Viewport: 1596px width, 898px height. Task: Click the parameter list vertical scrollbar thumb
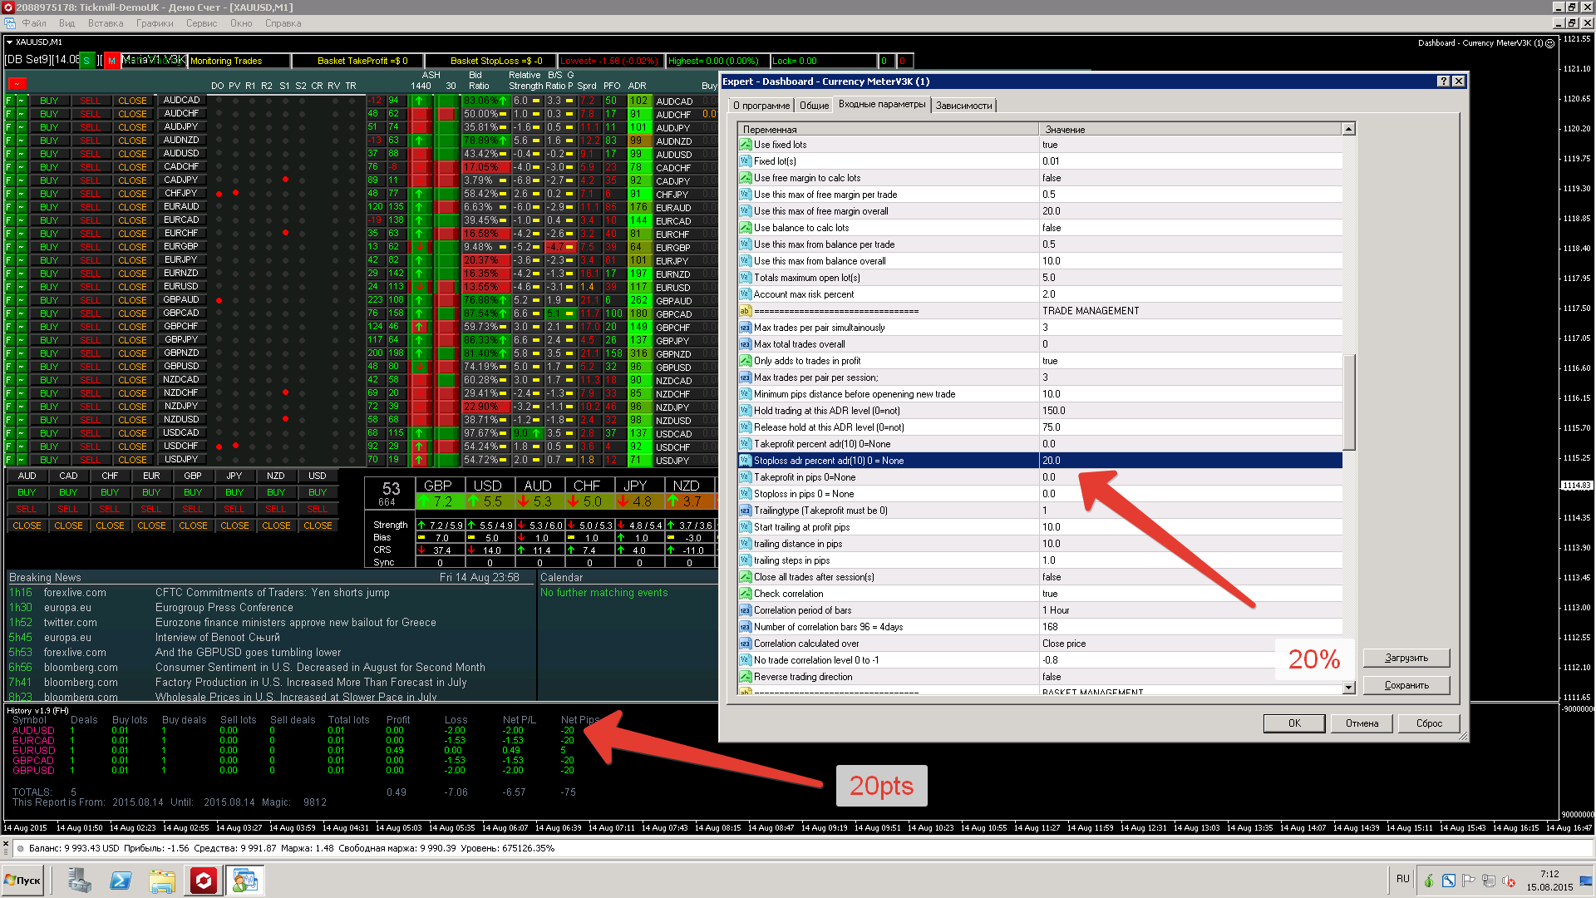pyautogui.click(x=1349, y=402)
